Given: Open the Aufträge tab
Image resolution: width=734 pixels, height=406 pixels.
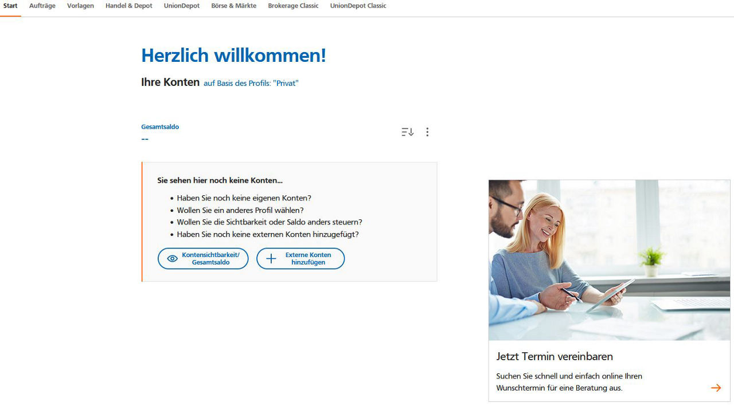Looking at the screenshot, I should coord(42,6).
